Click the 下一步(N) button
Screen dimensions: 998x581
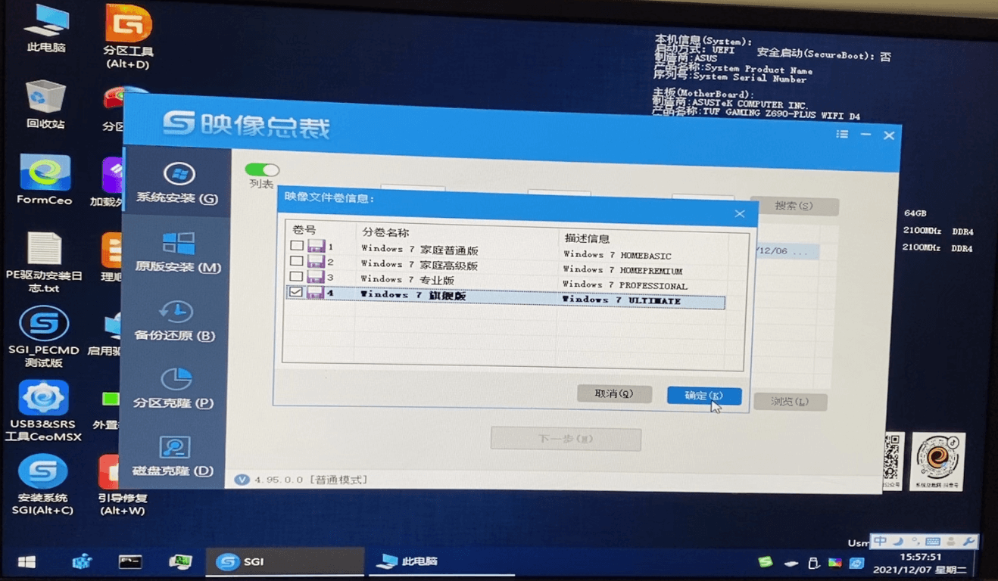[x=566, y=439]
